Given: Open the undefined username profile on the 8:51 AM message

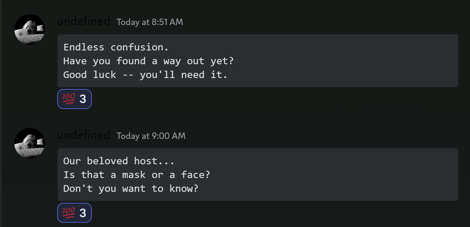Looking at the screenshot, I should click(x=84, y=21).
